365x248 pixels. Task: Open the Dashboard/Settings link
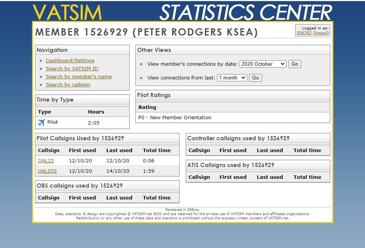tap(70, 60)
